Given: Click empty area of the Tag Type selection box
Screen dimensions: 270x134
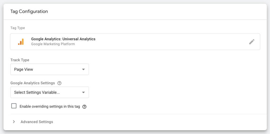Looking at the screenshot, I should [171, 42].
